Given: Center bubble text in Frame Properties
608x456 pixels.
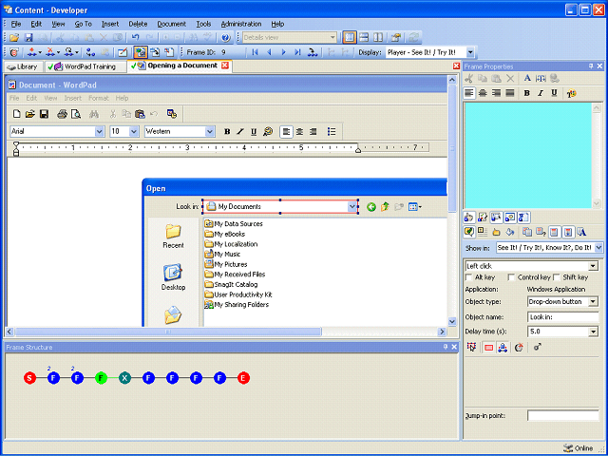Looking at the screenshot, I should click(484, 93).
